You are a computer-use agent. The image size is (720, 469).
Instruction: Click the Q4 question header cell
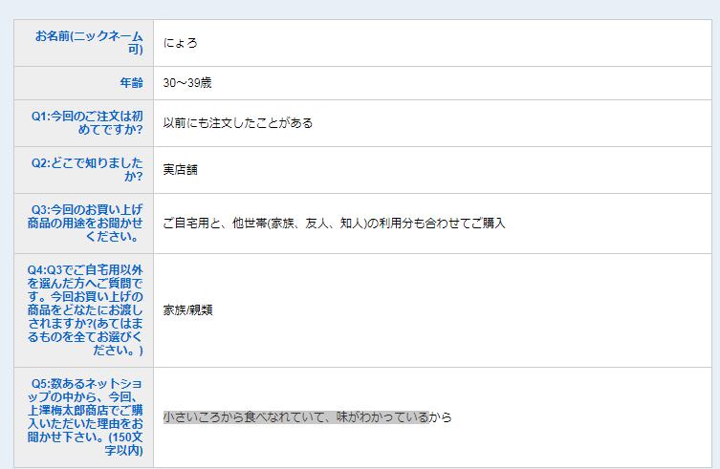(x=84, y=310)
